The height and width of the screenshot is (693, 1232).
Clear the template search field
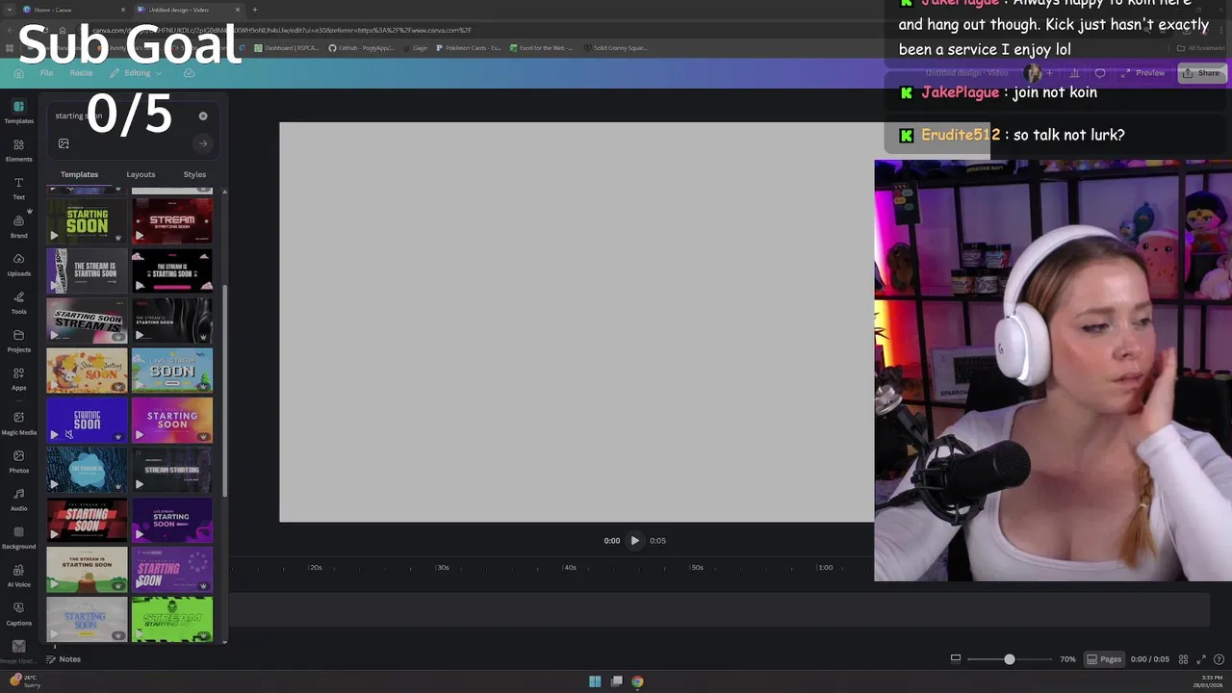tap(203, 115)
